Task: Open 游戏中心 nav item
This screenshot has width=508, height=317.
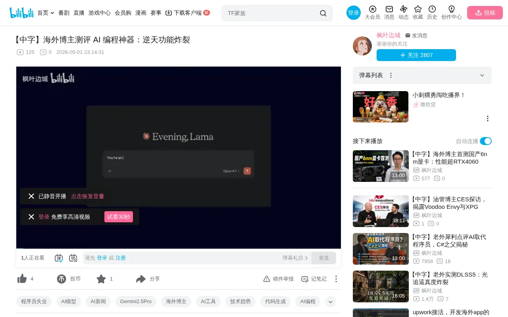Action: tap(100, 13)
